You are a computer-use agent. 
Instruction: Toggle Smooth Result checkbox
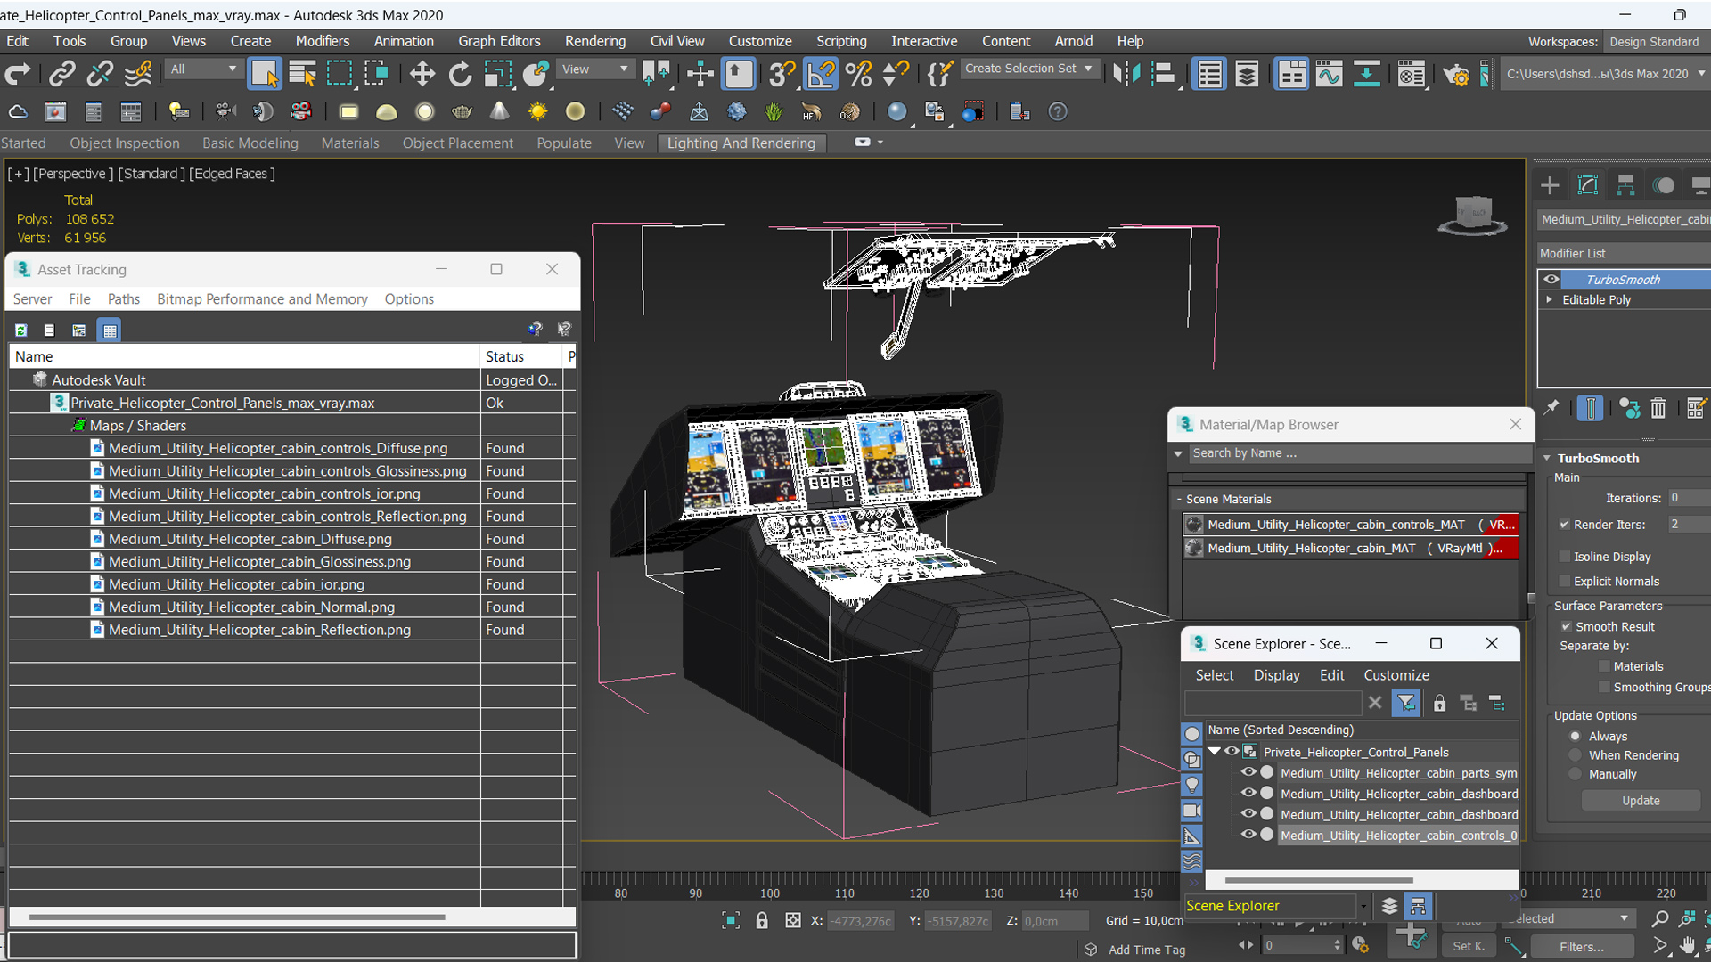[1566, 627]
